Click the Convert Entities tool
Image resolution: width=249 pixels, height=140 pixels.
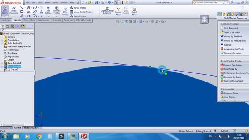pyautogui.click(x=57, y=10)
